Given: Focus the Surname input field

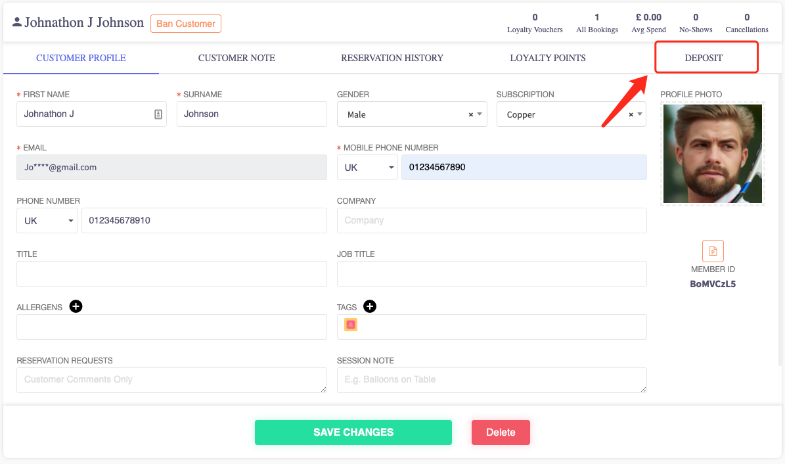Looking at the screenshot, I should tap(252, 114).
